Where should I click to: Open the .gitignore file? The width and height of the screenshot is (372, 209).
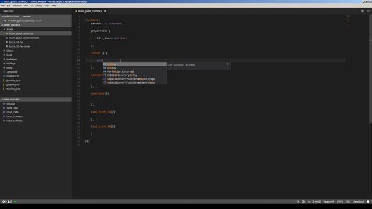tap(36, 72)
